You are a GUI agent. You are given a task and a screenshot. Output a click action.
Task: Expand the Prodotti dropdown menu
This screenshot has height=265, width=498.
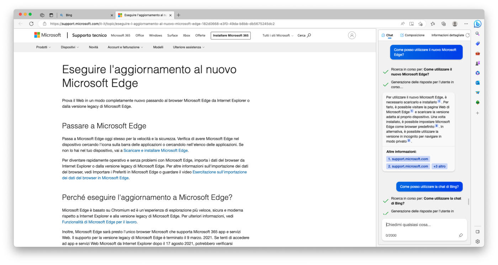click(43, 47)
